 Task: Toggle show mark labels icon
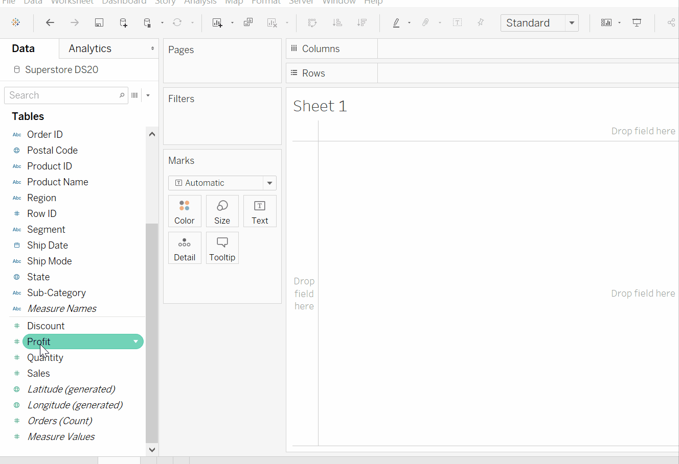457,22
